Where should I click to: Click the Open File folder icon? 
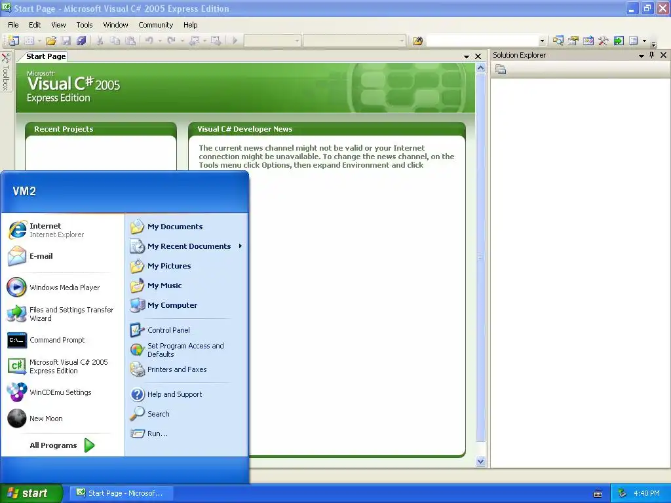(x=51, y=41)
